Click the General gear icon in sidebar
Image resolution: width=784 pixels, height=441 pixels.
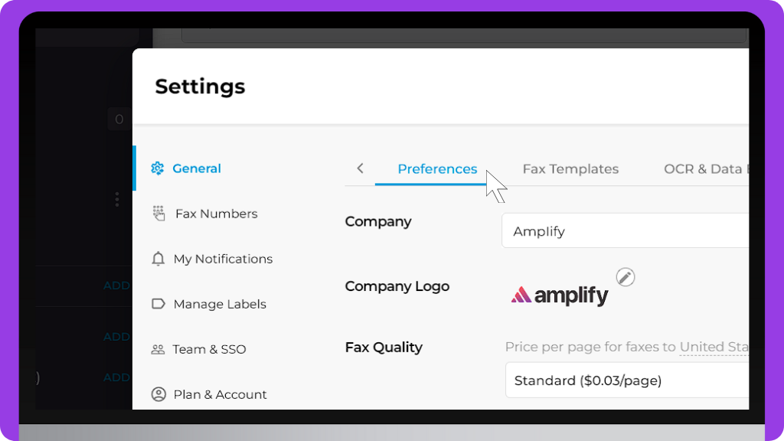tap(158, 168)
